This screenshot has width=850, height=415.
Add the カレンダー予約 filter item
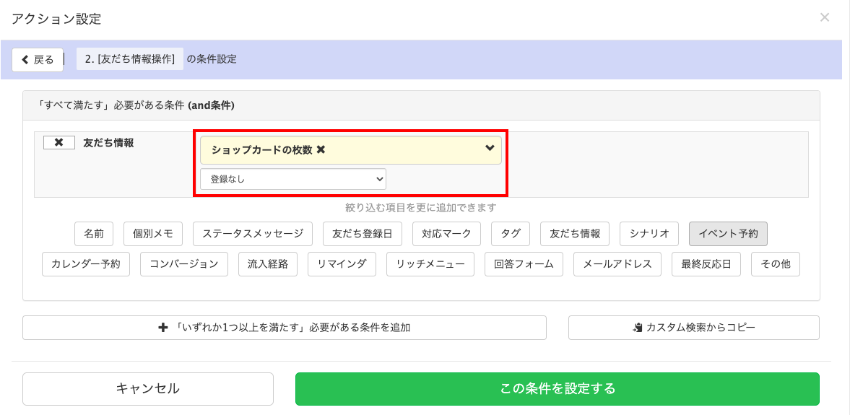pos(86,264)
